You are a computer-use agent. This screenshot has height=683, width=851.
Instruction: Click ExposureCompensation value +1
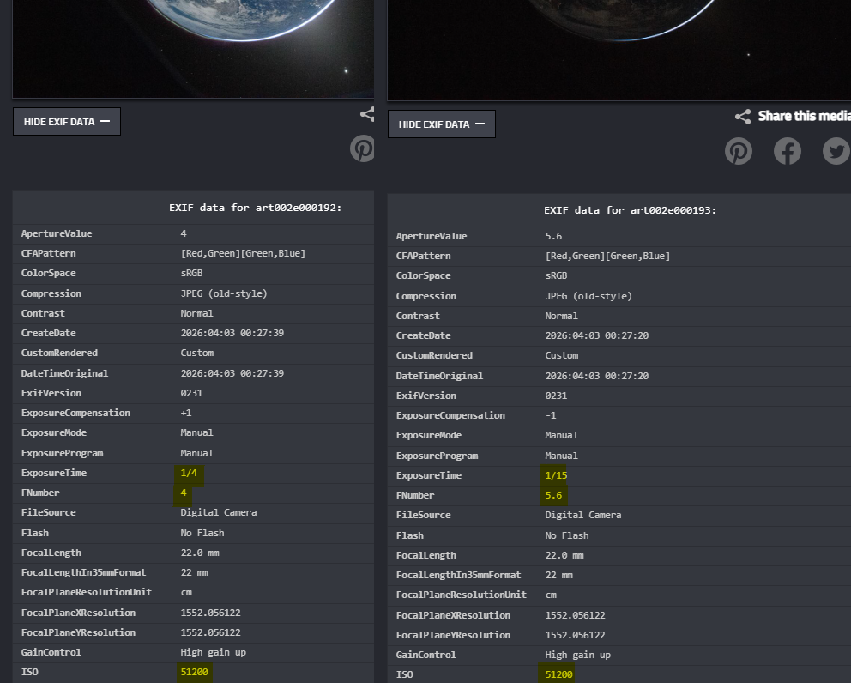pyautogui.click(x=186, y=413)
